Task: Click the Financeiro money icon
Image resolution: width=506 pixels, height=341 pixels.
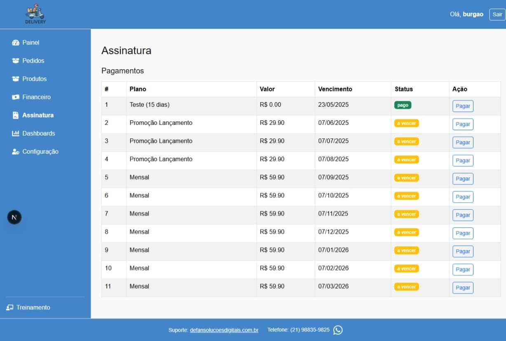Action: [16, 97]
